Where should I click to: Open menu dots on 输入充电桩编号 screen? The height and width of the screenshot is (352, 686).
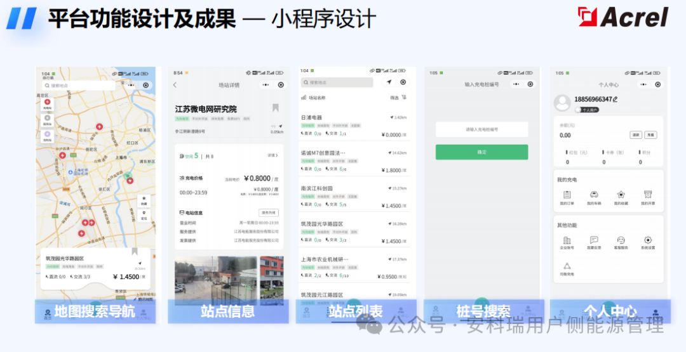[516, 84]
